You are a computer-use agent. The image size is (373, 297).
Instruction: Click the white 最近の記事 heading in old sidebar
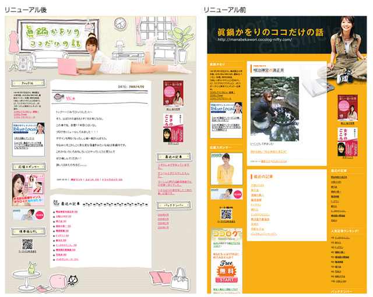pos(339,171)
